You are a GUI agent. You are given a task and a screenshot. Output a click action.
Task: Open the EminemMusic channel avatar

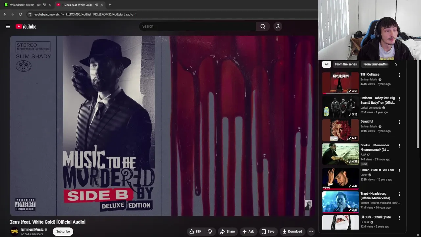(14, 231)
